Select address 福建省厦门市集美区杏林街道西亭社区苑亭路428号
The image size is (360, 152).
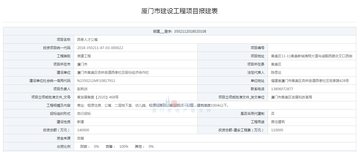(x=310, y=81)
